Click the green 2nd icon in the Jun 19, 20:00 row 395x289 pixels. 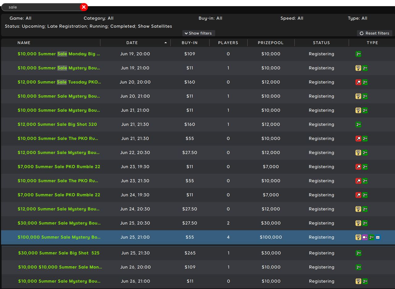pos(358,54)
